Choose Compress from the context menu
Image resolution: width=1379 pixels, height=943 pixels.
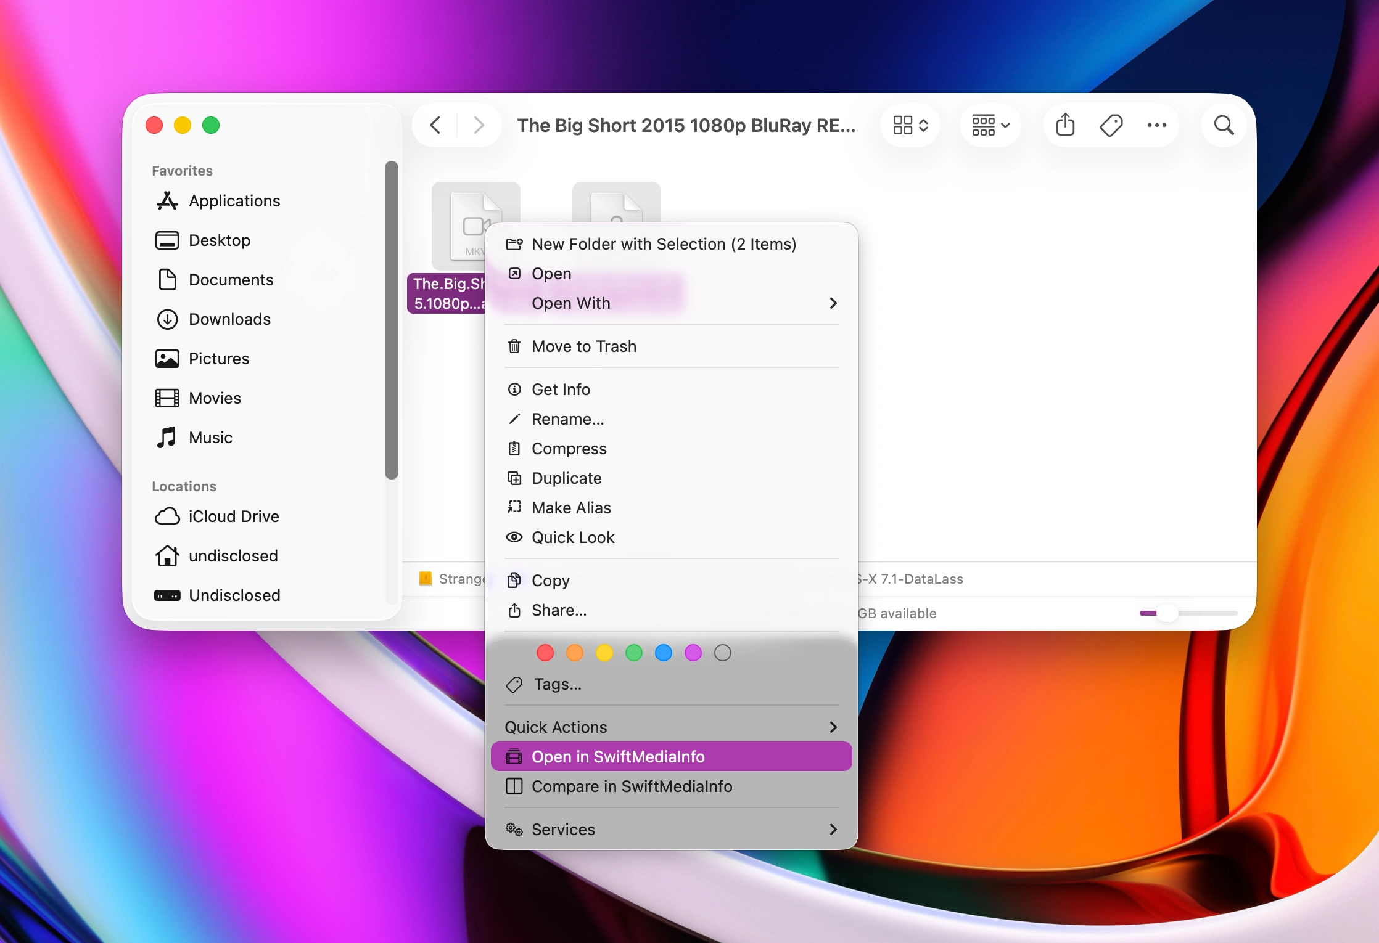tap(671, 448)
